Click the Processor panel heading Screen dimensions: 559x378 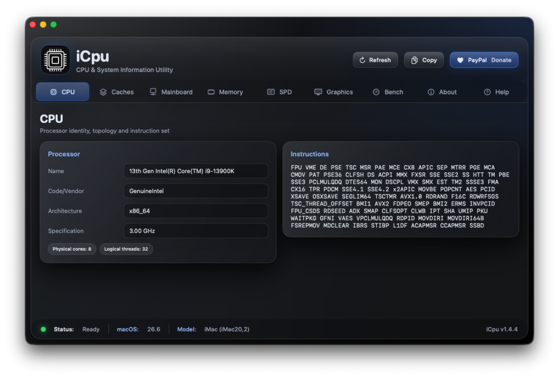pyautogui.click(x=64, y=154)
